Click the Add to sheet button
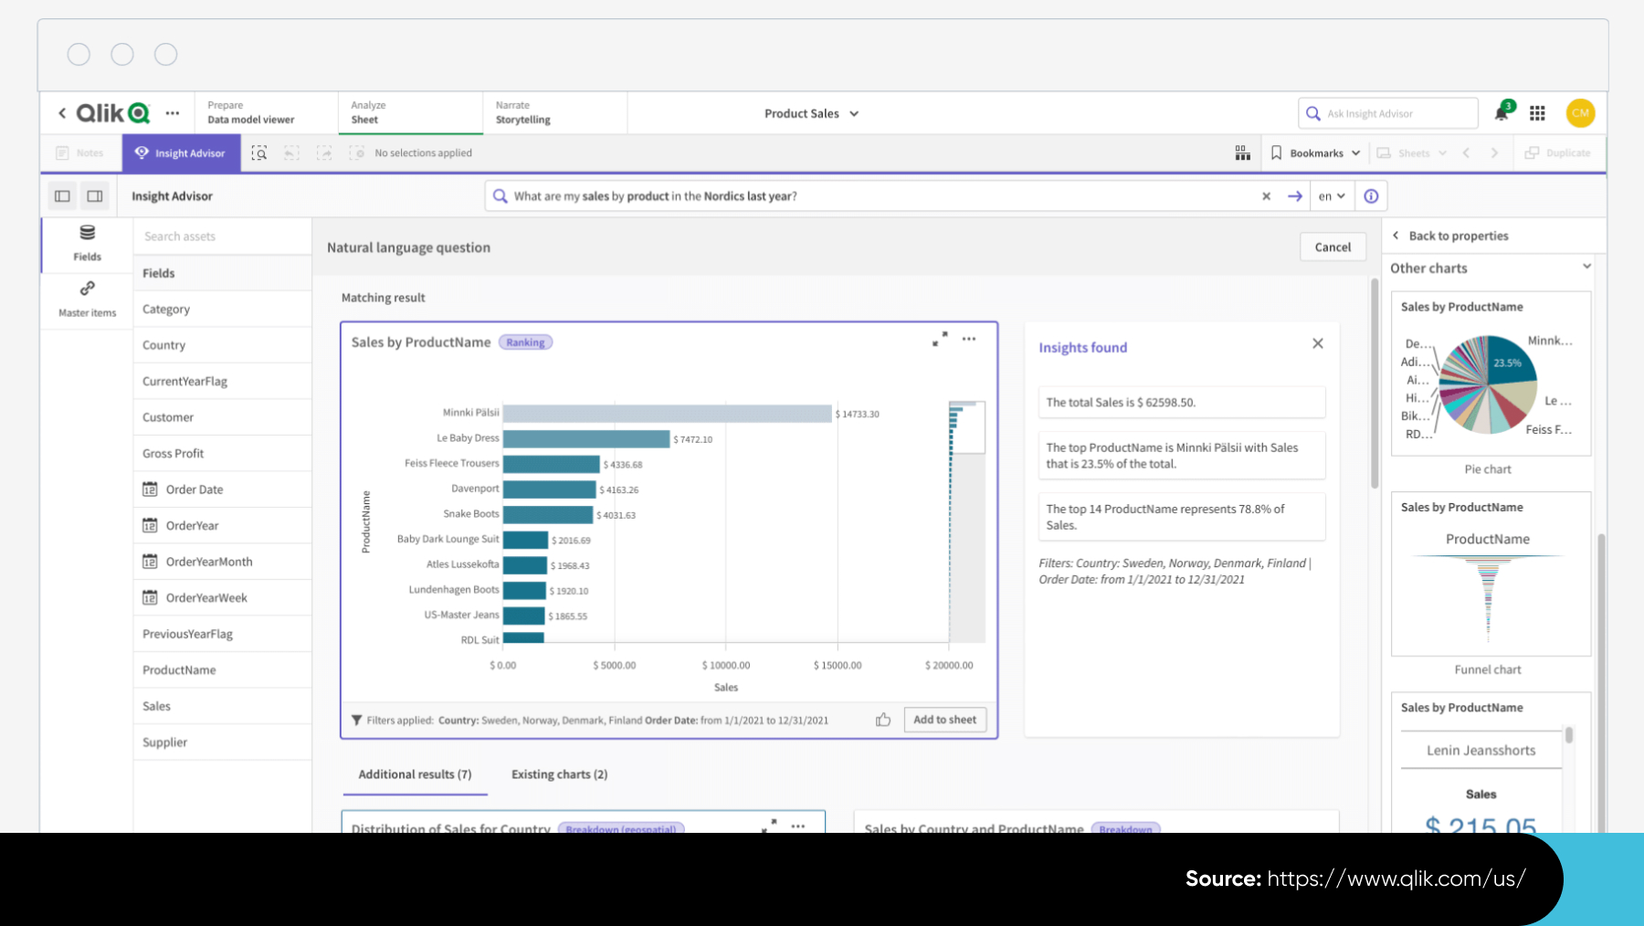1644x926 pixels. [x=944, y=720]
